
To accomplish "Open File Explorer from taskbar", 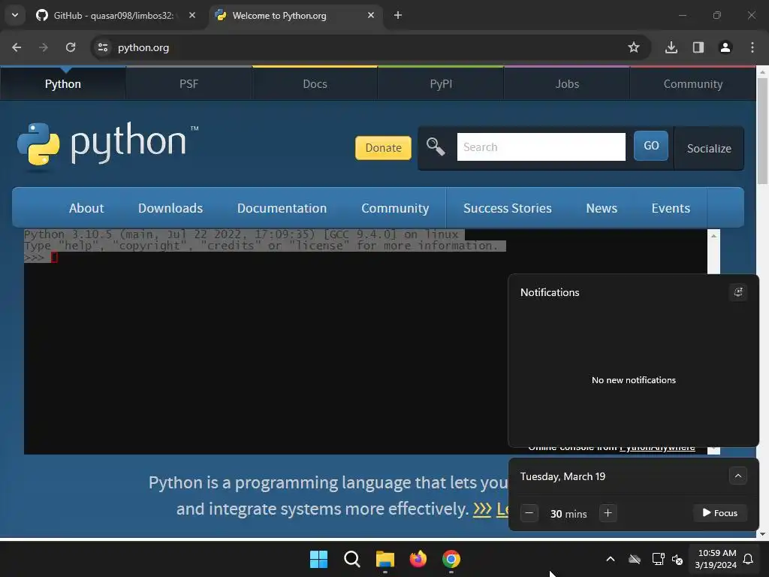I will [x=385, y=559].
